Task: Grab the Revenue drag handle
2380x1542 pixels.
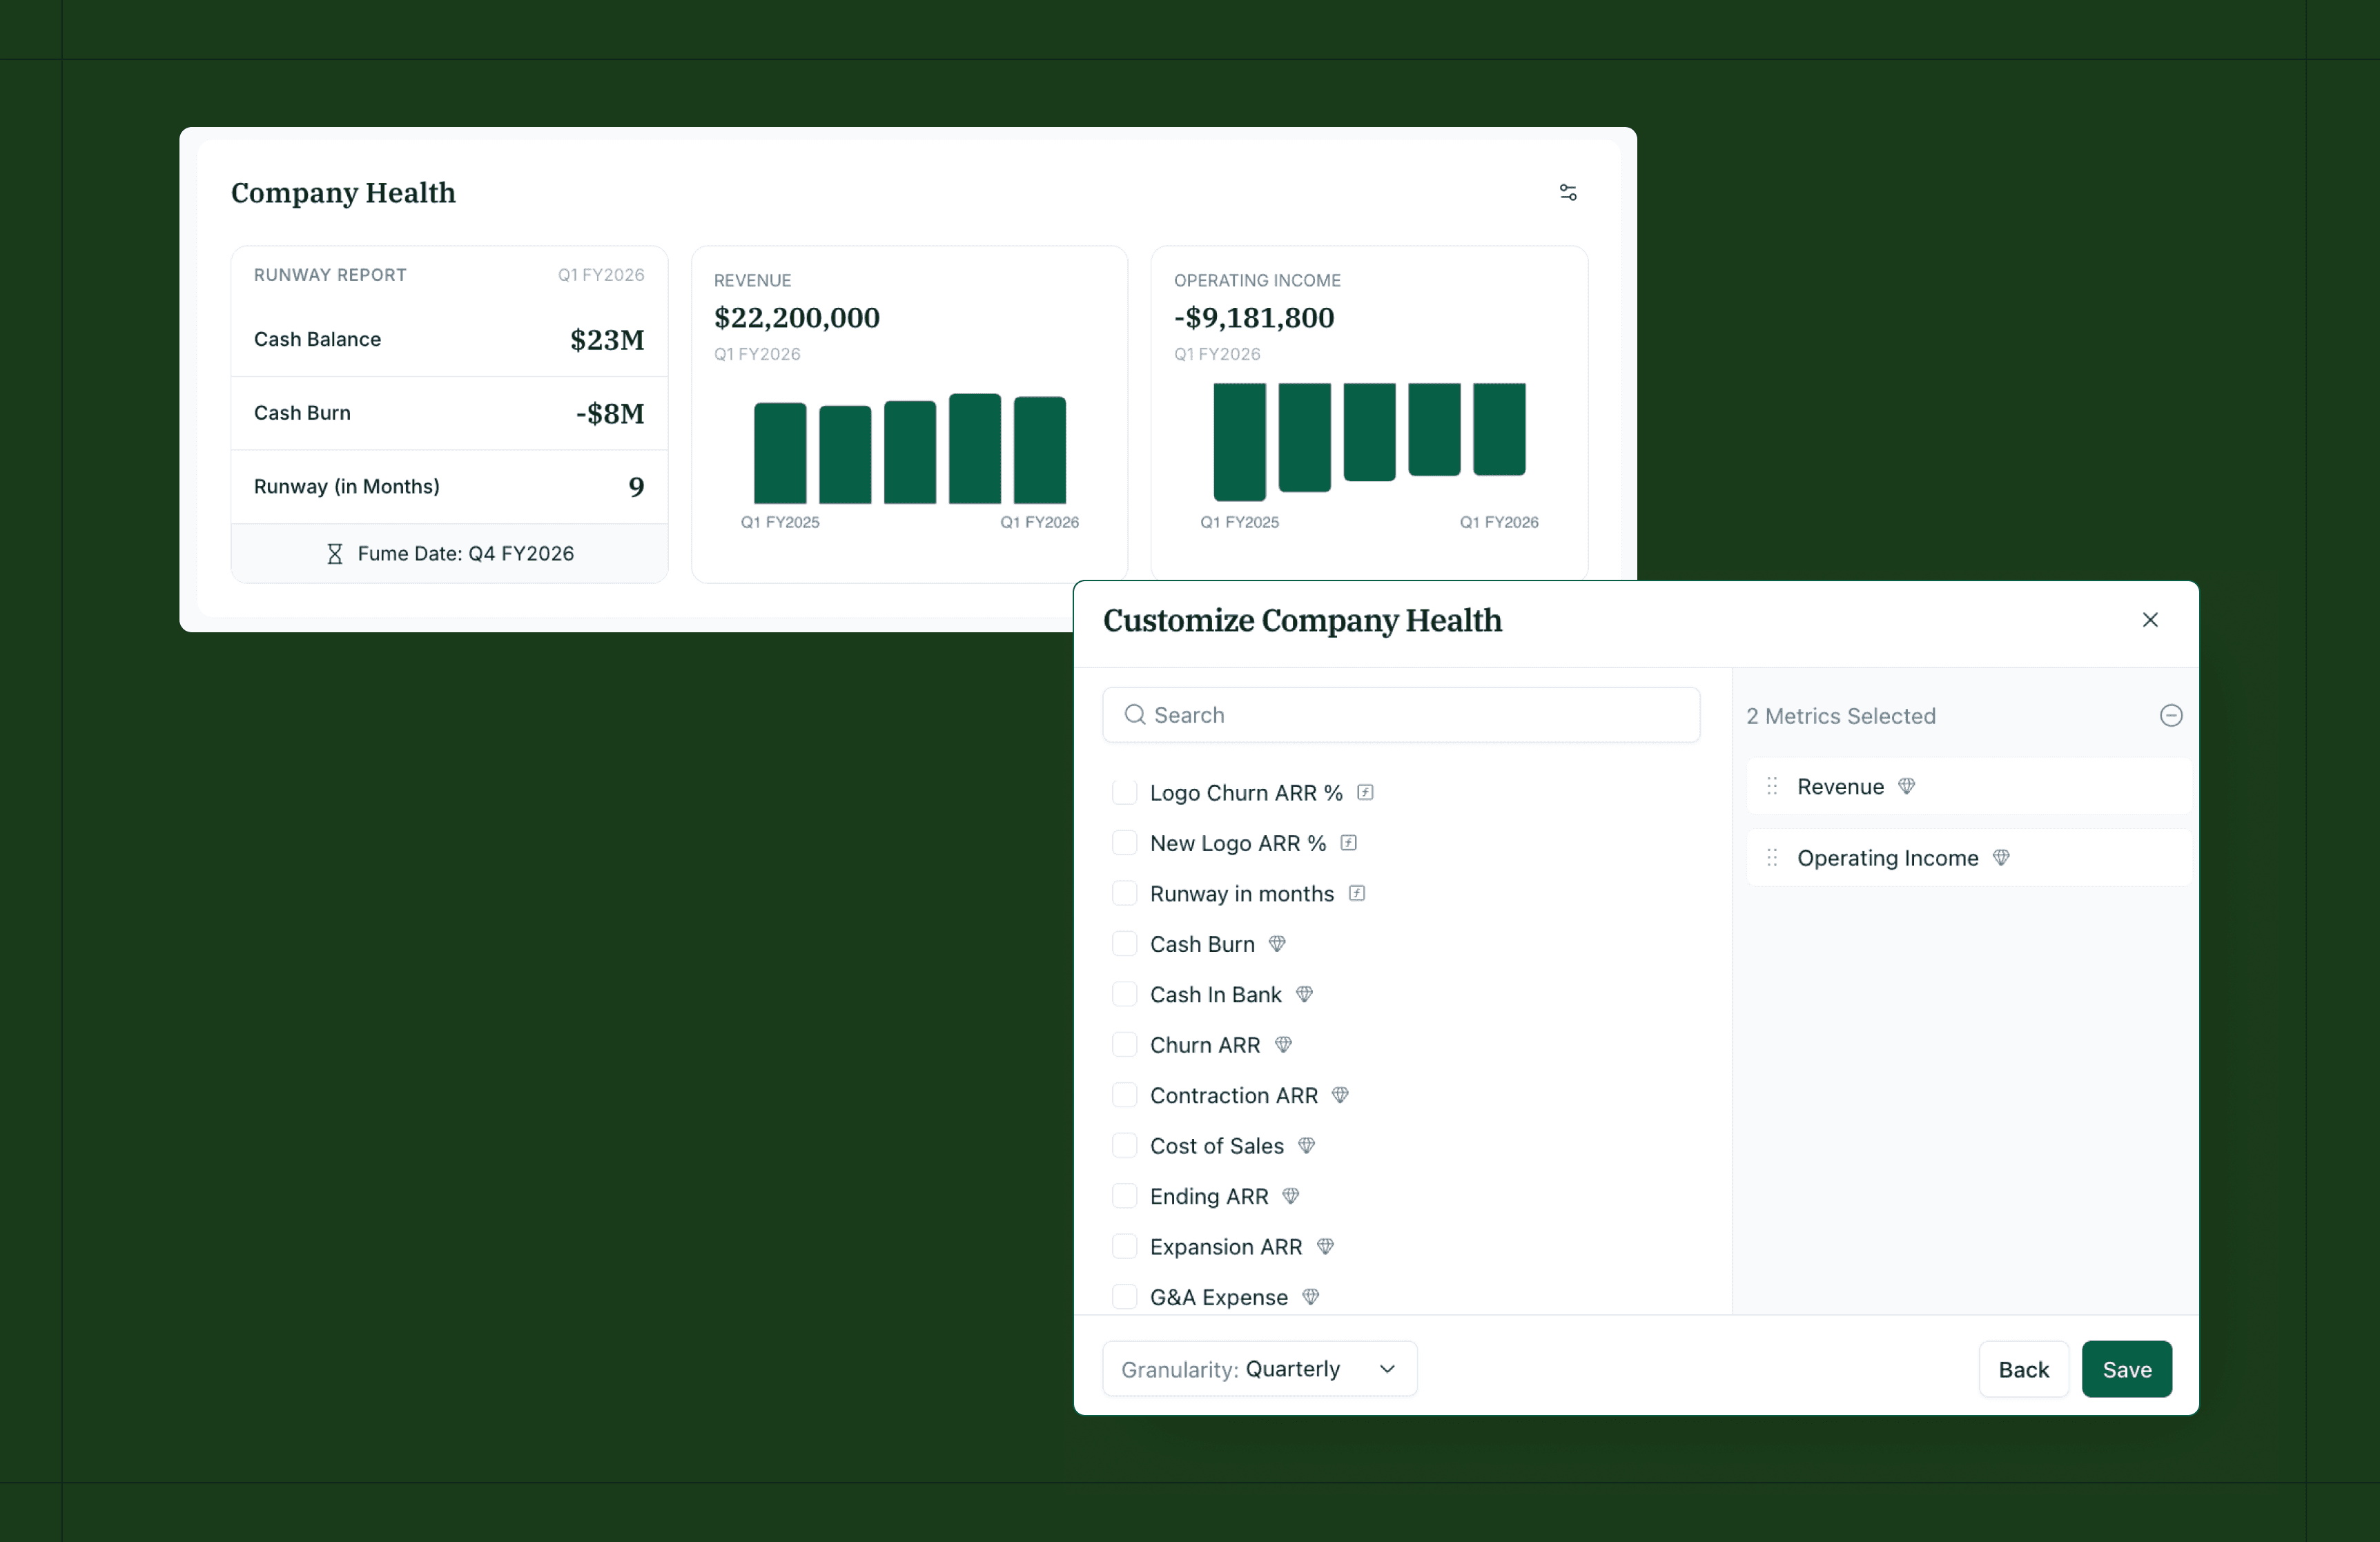Action: click(1771, 787)
